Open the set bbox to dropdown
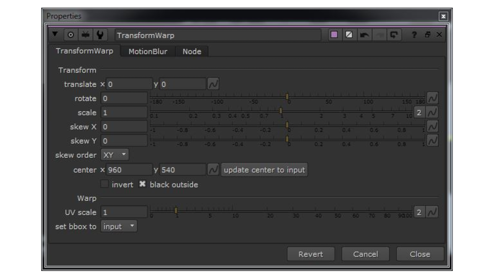The image size is (494, 278). 119,226
